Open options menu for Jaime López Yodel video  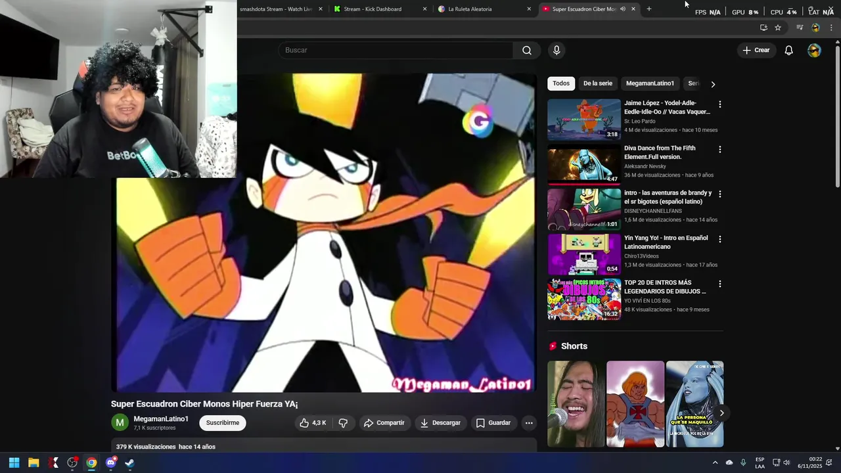point(719,104)
